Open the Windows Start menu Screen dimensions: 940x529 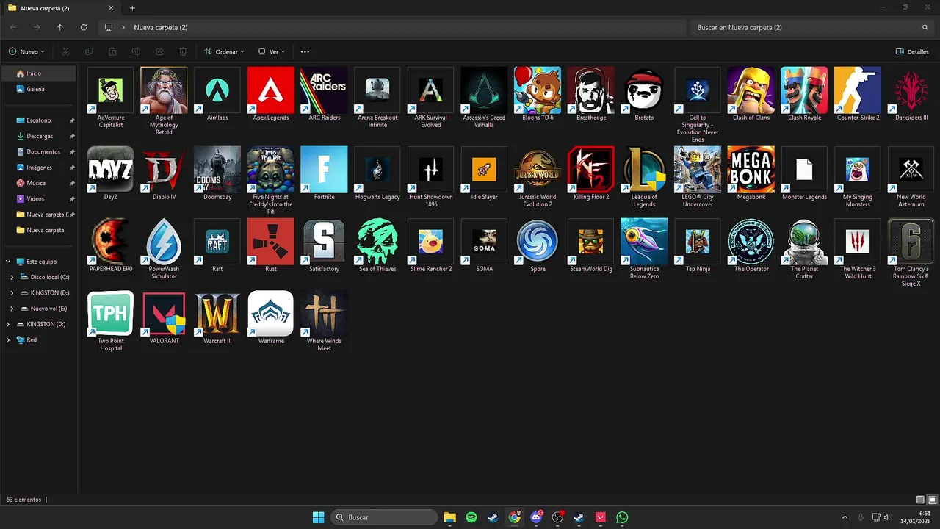(x=318, y=517)
